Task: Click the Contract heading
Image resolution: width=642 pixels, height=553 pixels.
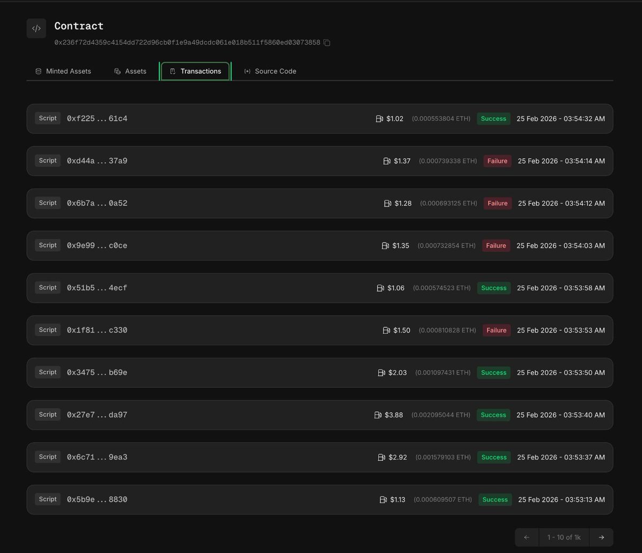Action: [x=79, y=26]
